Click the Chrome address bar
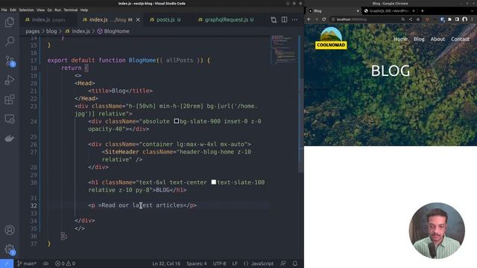The height and width of the screenshot is (268, 477). [x=365, y=19]
